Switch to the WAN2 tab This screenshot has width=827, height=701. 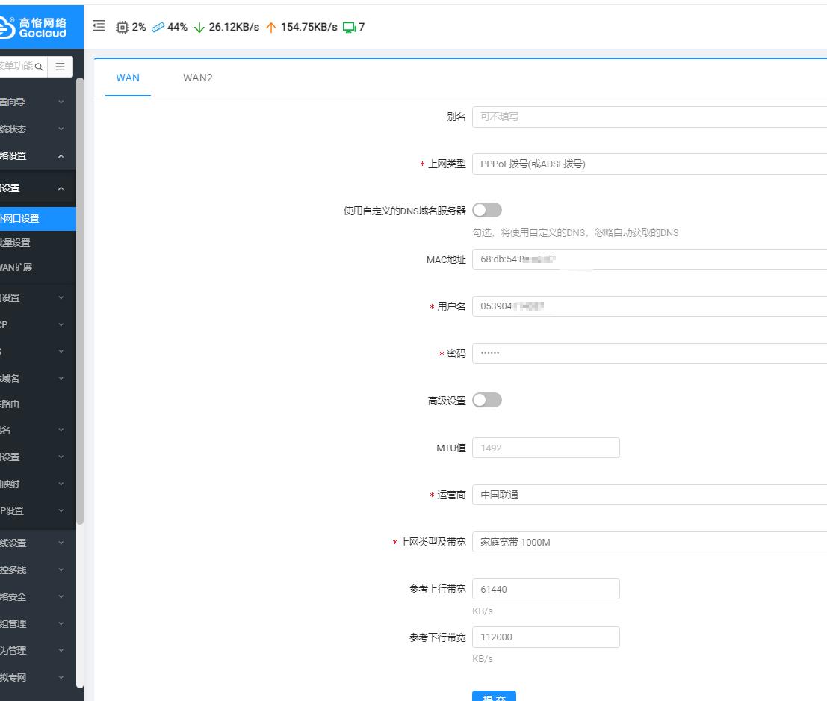pos(198,78)
